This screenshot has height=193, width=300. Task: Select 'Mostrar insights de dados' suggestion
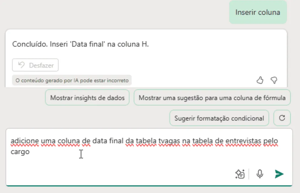(x=87, y=98)
